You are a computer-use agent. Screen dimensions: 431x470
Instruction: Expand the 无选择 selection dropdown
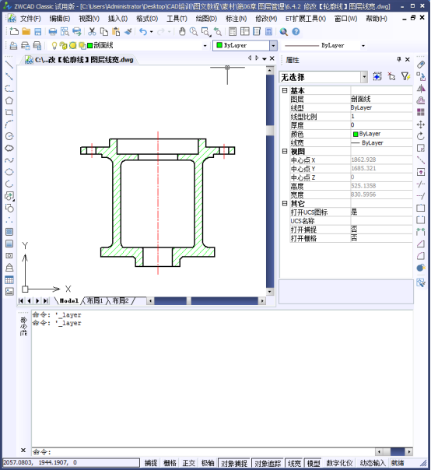(x=364, y=77)
